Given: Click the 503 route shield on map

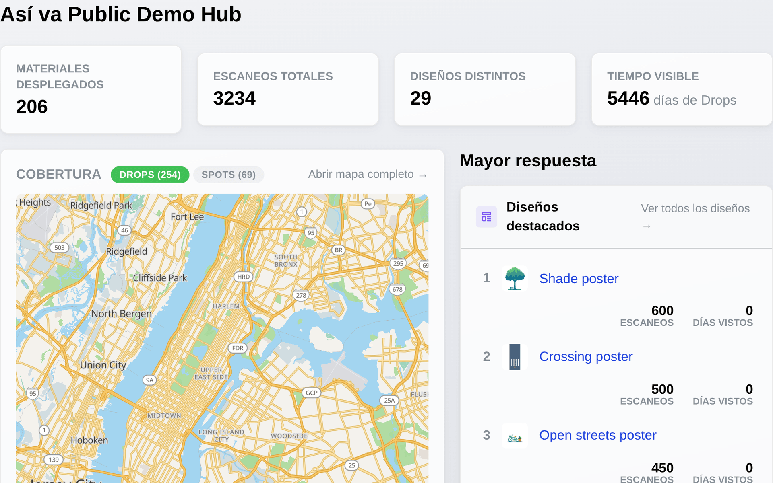Looking at the screenshot, I should (60, 248).
